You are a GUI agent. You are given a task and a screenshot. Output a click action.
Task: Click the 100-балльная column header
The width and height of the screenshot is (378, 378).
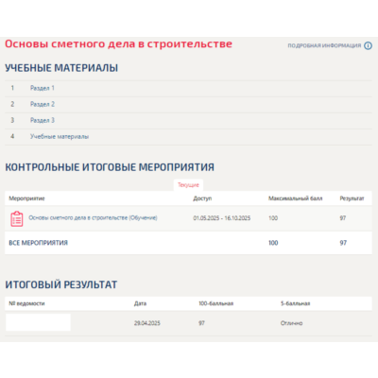point(215,303)
